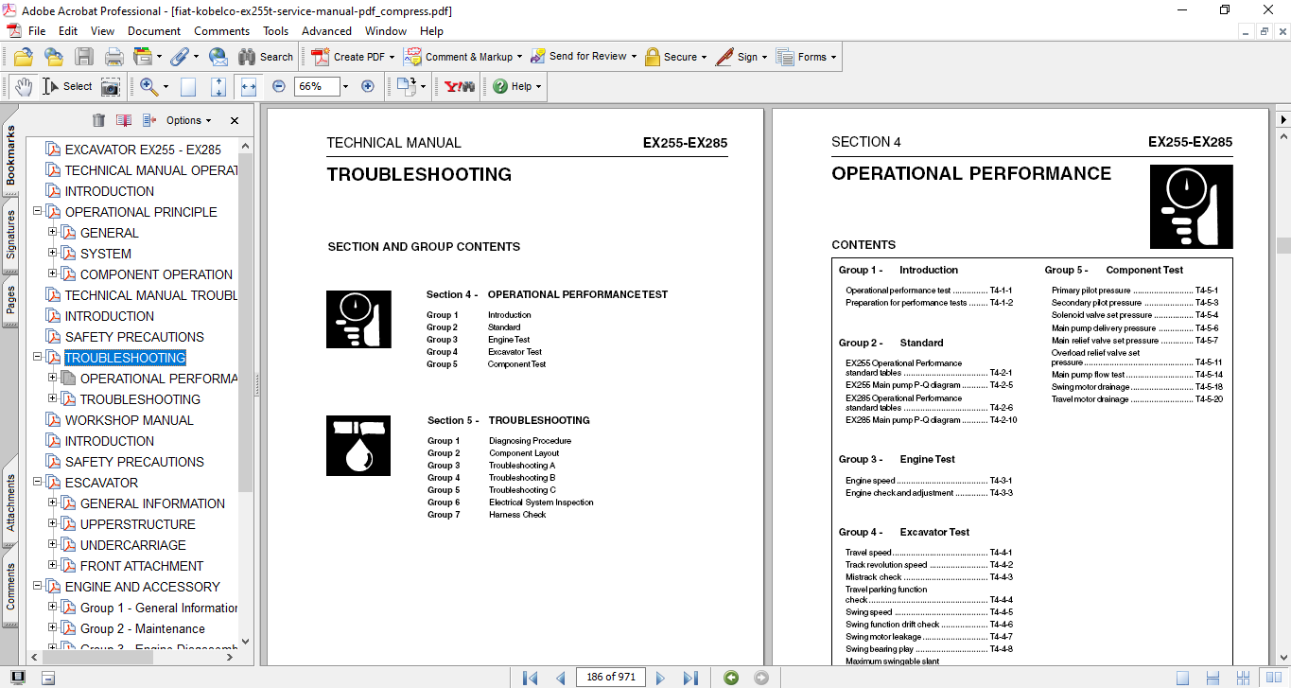Switch to Single Page layout
The height and width of the screenshot is (688, 1291).
point(1183,678)
